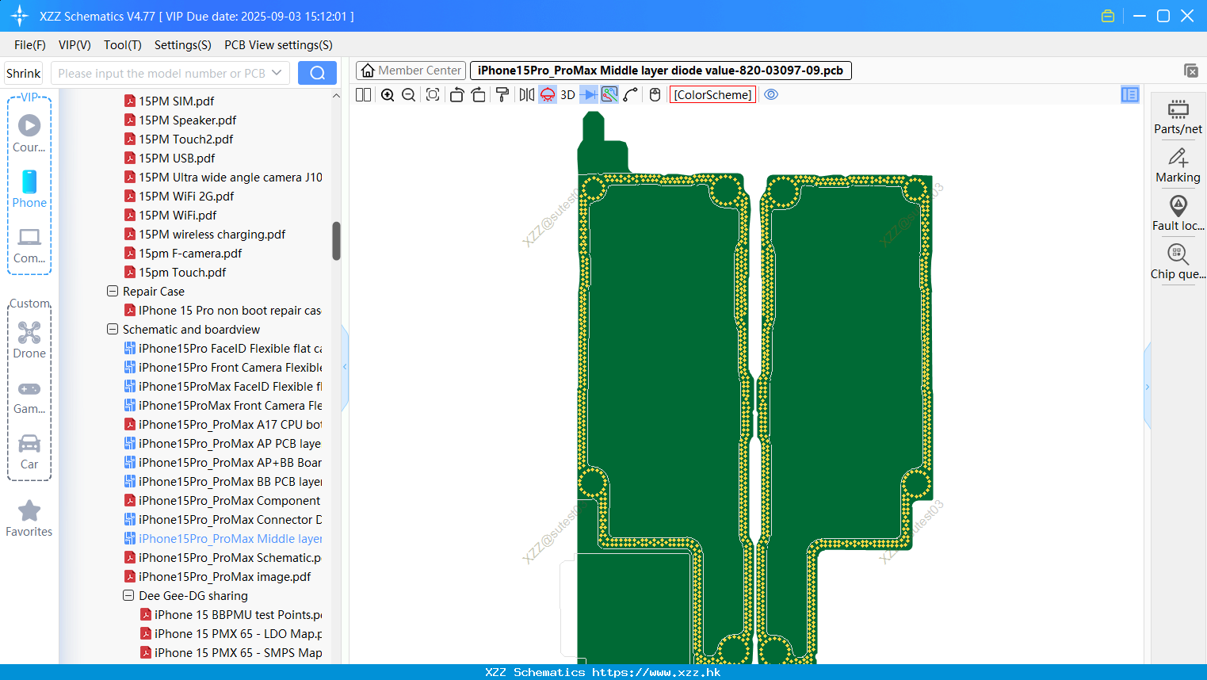
Task: Toggle the red lamp highlight mode
Action: click(548, 95)
